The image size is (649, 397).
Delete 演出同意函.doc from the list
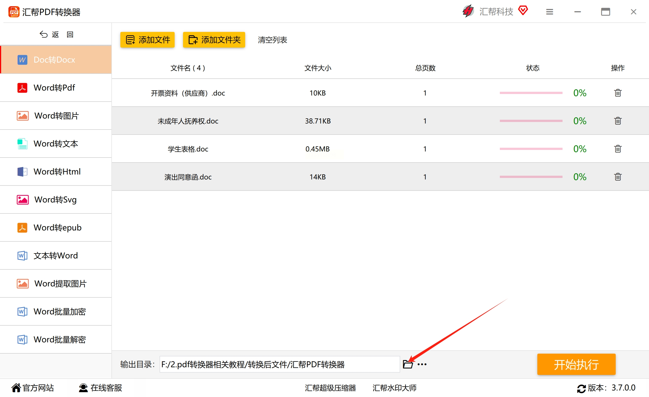click(618, 177)
